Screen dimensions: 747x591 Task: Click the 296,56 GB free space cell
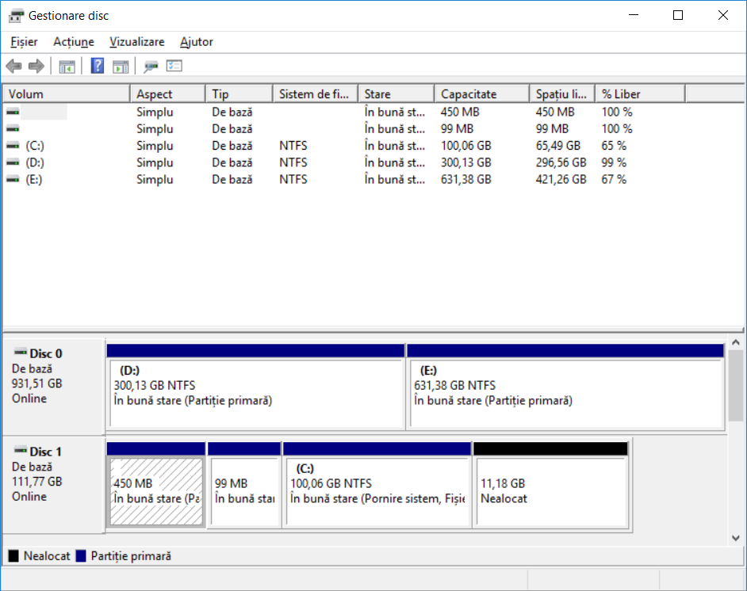pos(561,162)
